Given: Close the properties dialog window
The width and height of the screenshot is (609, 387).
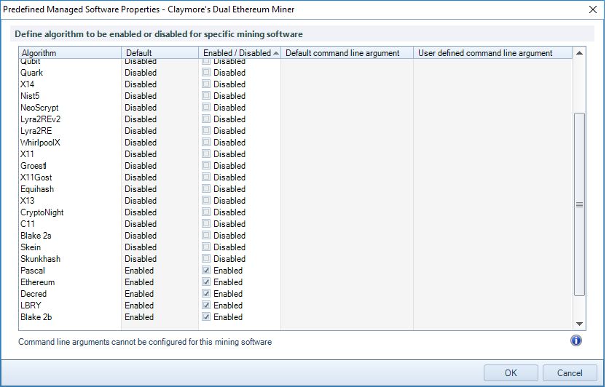Looking at the screenshot, I should [593, 9].
